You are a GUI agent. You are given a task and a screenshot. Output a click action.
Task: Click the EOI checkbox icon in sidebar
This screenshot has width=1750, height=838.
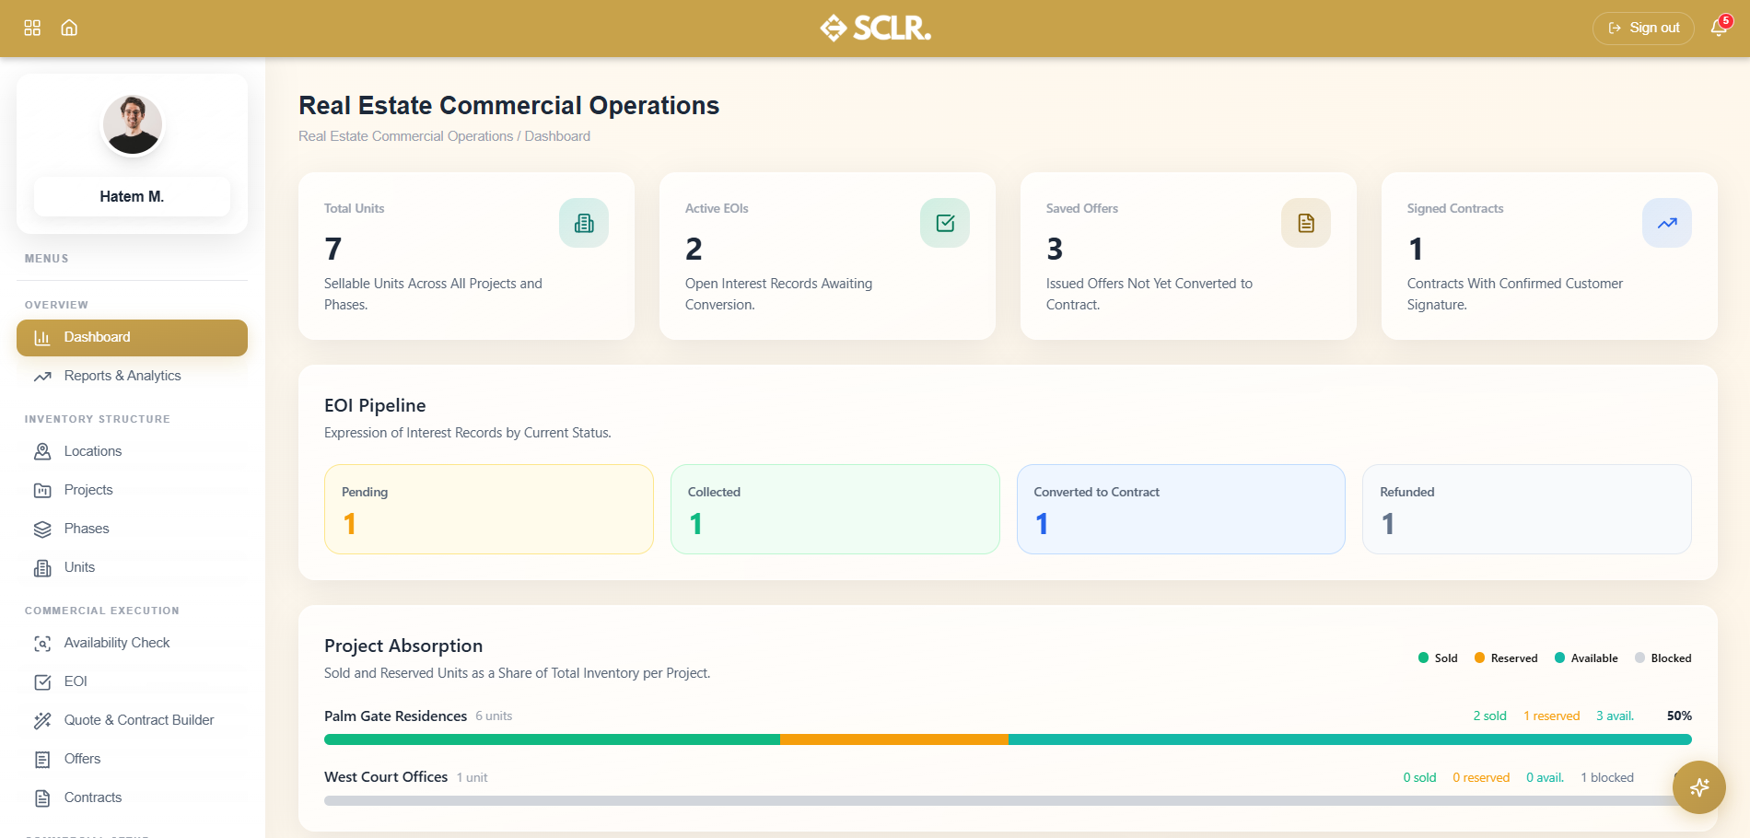pos(42,682)
